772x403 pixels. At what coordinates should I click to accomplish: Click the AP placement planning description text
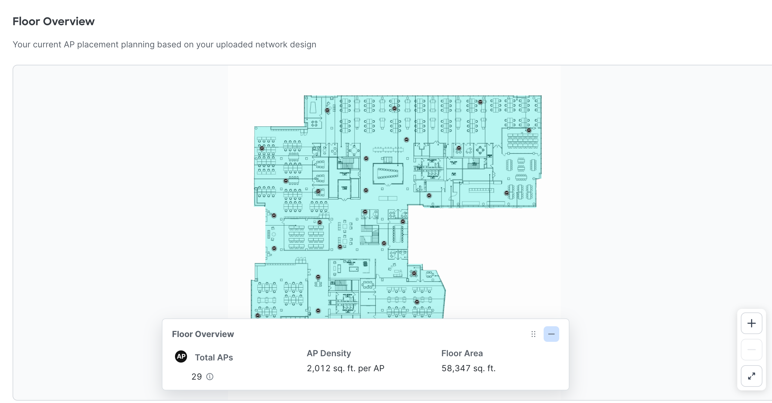[165, 44]
